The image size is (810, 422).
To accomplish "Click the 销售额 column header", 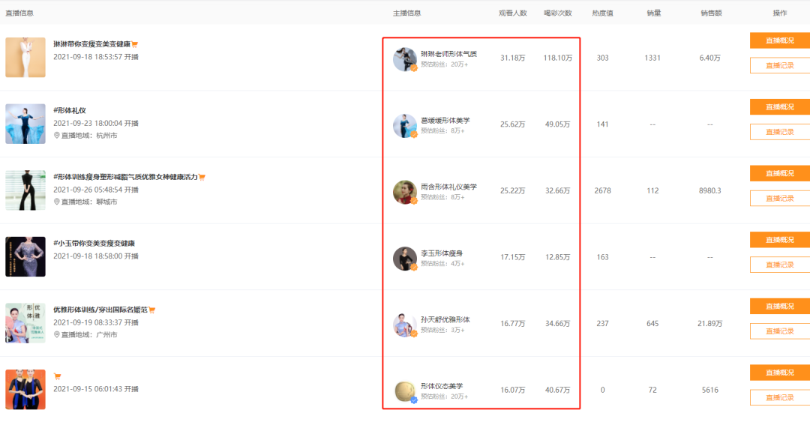I will (x=711, y=13).
